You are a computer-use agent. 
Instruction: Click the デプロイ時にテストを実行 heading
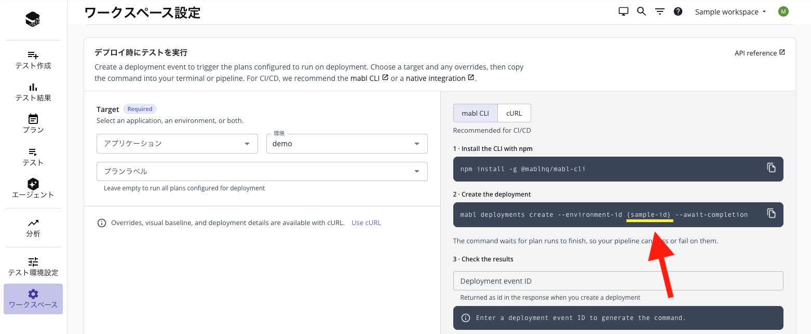pos(141,52)
